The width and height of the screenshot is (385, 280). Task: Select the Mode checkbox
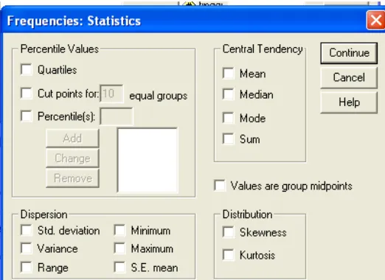pyautogui.click(x=228, y=118)
